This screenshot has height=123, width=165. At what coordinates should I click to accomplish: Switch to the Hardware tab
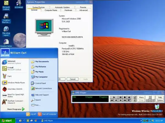(68, 10)
